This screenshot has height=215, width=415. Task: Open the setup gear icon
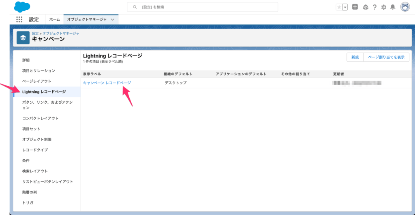coord(383,7)
